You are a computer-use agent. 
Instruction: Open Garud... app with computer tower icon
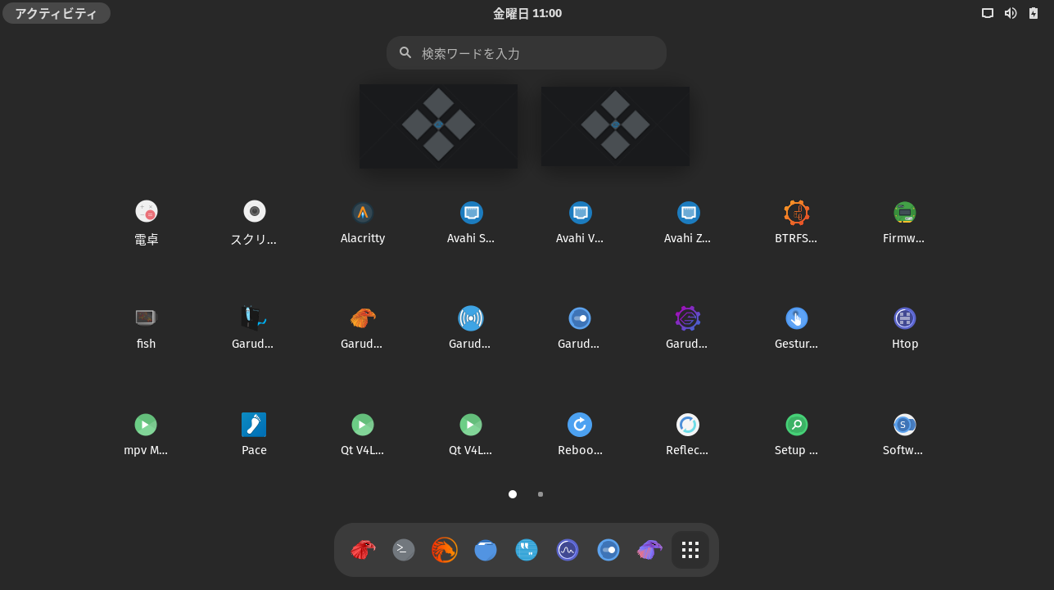pyautogui.click(x=254, y=327)
